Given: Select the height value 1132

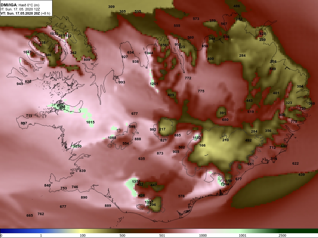Looking at the screenshot, I should click(x=197, y=138).
